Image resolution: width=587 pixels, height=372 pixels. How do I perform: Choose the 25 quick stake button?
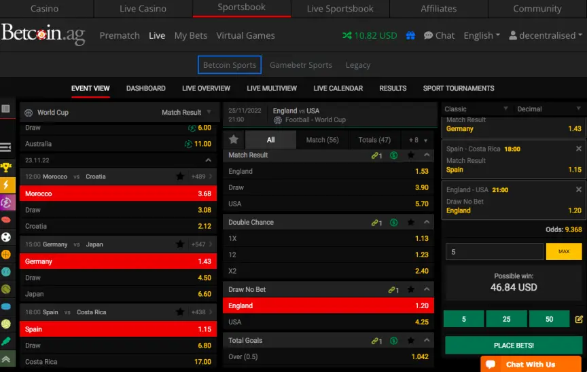pyautogui.click(x=507, y=319)
